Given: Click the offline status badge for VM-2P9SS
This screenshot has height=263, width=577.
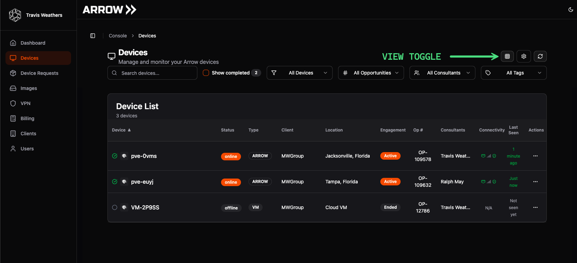Looking at the screenshot, I should (231, 208).
